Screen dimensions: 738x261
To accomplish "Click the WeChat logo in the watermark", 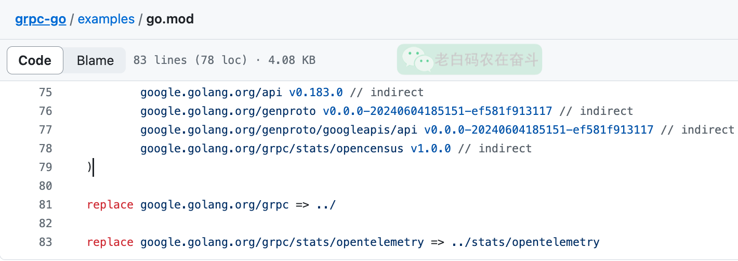I will coord(417,59).
